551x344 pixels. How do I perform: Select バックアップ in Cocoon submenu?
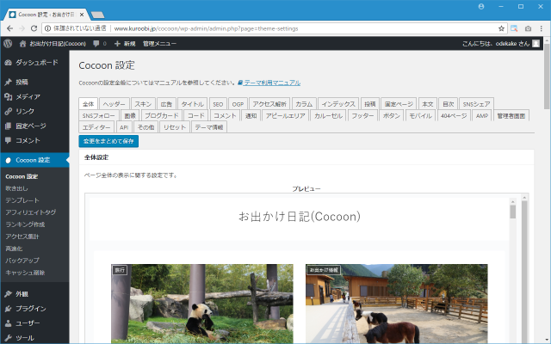click(22, 259)
